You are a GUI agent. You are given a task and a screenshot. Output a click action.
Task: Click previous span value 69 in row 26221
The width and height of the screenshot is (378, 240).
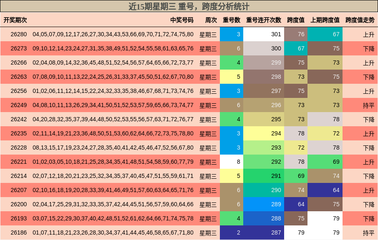(325, 162)
